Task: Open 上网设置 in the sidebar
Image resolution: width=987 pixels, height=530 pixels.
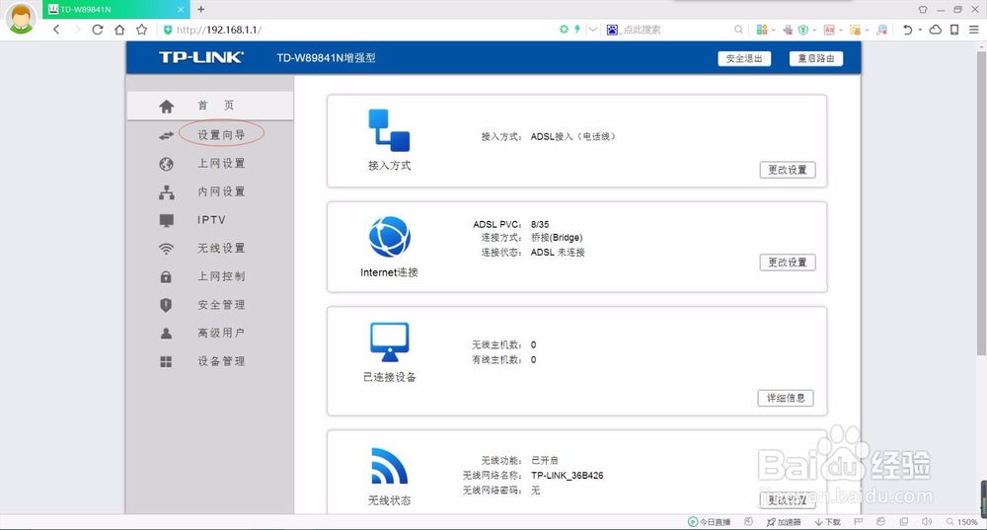Action: 221,164
